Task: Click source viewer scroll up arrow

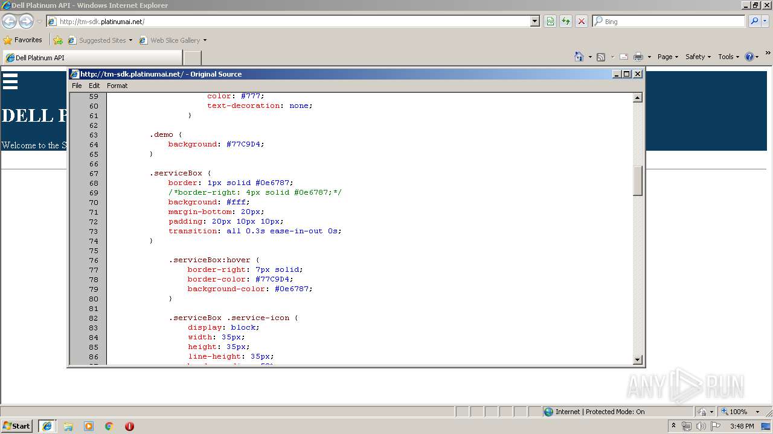Action: click(637, 98)
